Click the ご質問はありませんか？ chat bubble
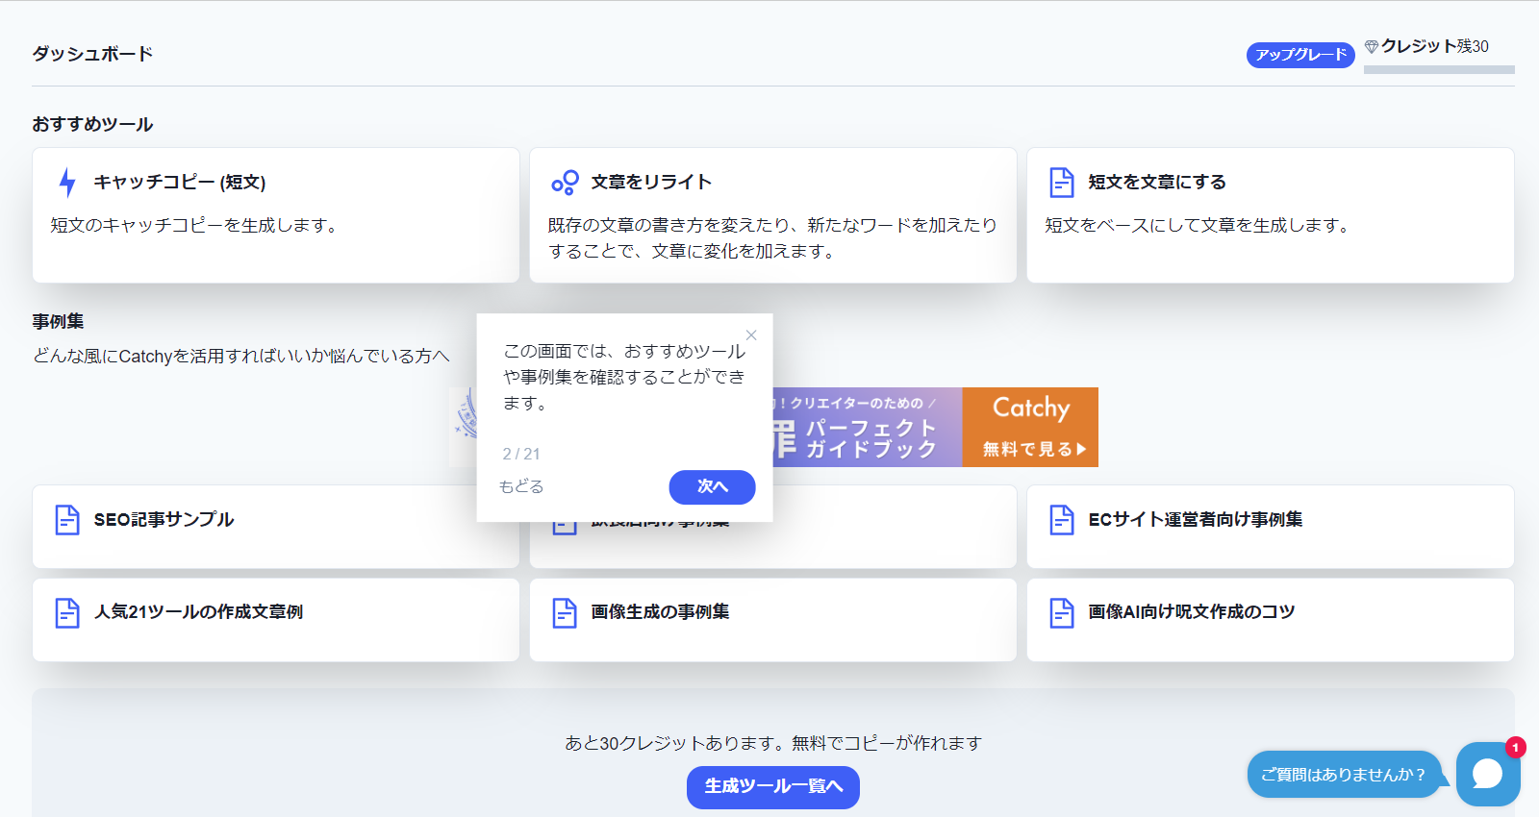 click(1344, 775)
